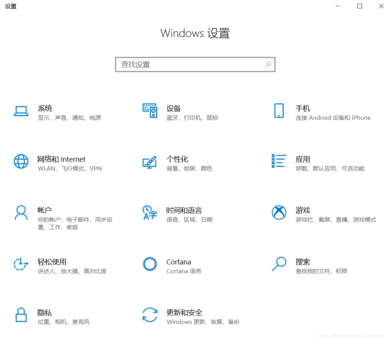Click the 位置、相机、麦克风 description
The image size is (389, 343).
point(64,322)
